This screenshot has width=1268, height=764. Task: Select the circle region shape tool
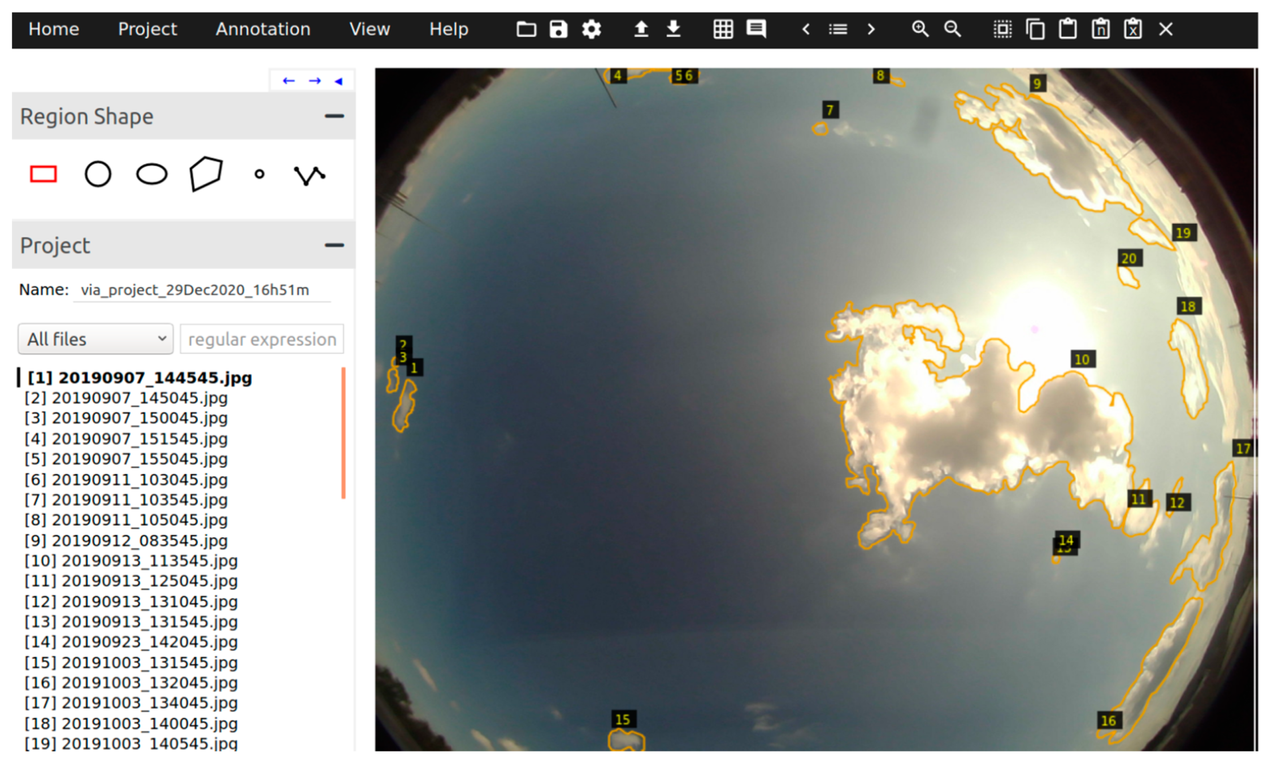pos(98,174)
